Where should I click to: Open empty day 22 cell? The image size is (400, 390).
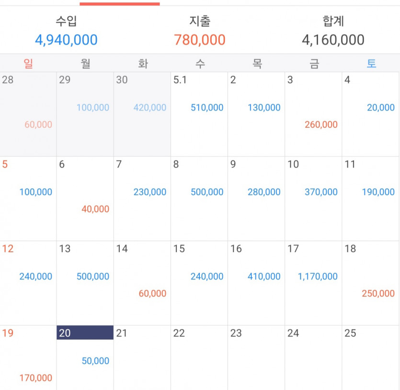pyautogui.click(x=199, y=357)
